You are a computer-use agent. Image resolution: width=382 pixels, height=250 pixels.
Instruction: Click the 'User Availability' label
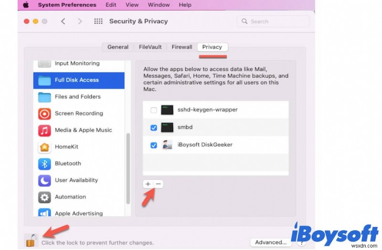(76, 180)
